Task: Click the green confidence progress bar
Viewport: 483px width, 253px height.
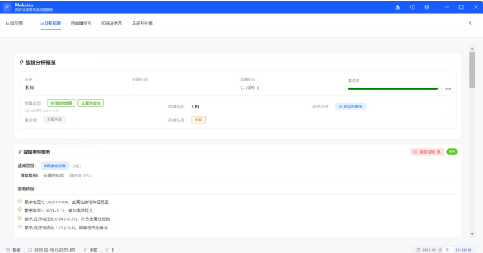Action: [x=395, y=89]
